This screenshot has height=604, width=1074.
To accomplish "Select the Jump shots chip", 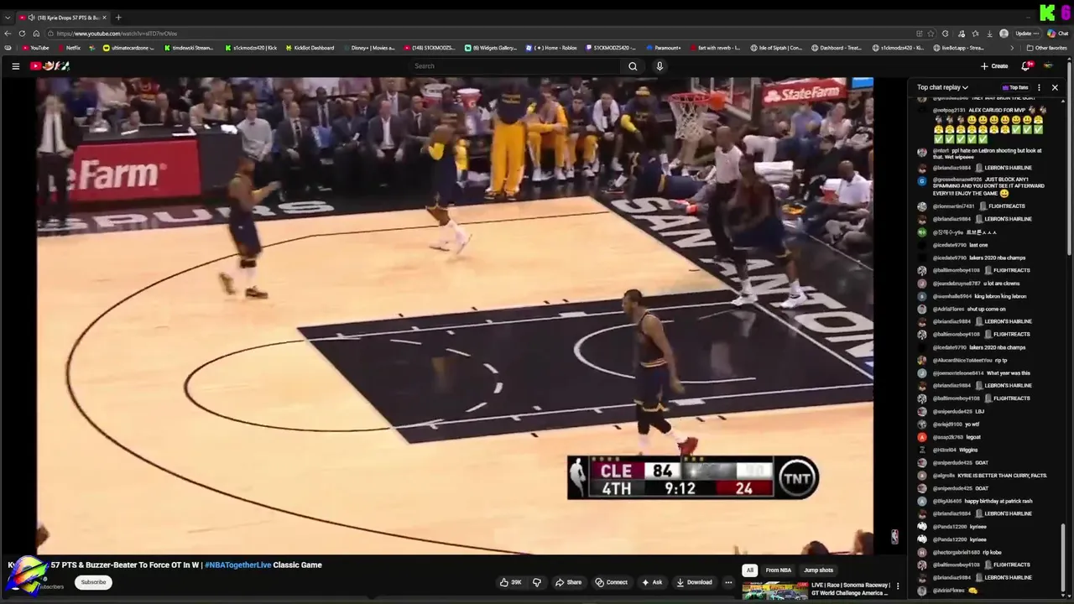I will [x=818, y=570].
